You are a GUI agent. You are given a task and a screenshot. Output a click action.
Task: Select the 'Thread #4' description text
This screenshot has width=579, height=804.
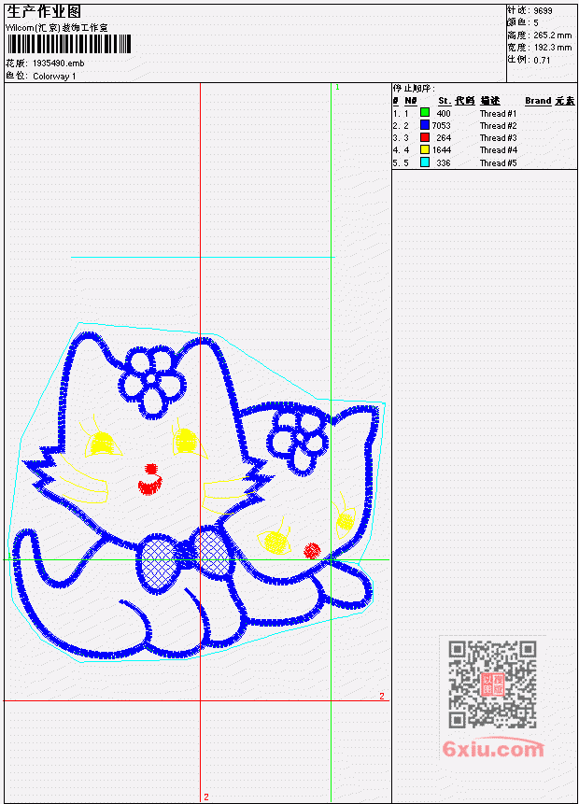498,150
